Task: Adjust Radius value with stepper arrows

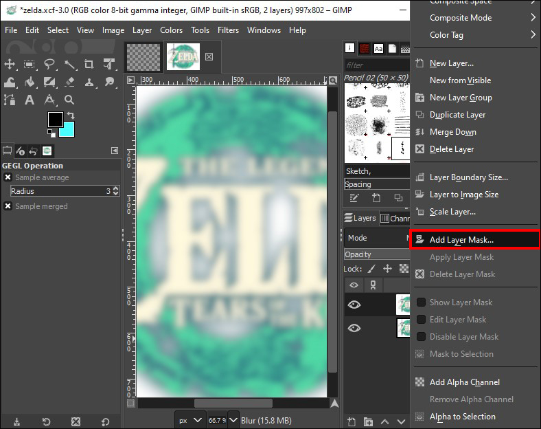Action: 116,191
